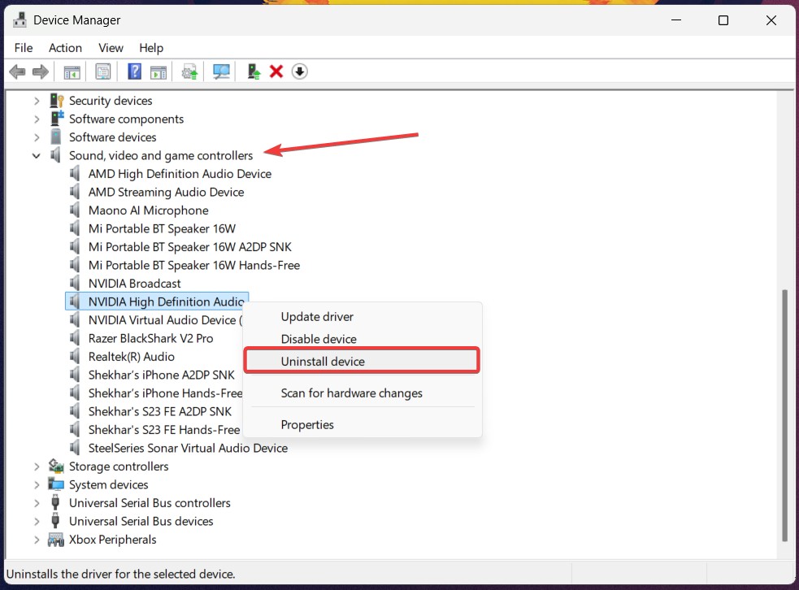Image resolution: width=799 pixels, height=590 pixels.
Task: Minimize the Device Manager window
Action: [675, 20]
